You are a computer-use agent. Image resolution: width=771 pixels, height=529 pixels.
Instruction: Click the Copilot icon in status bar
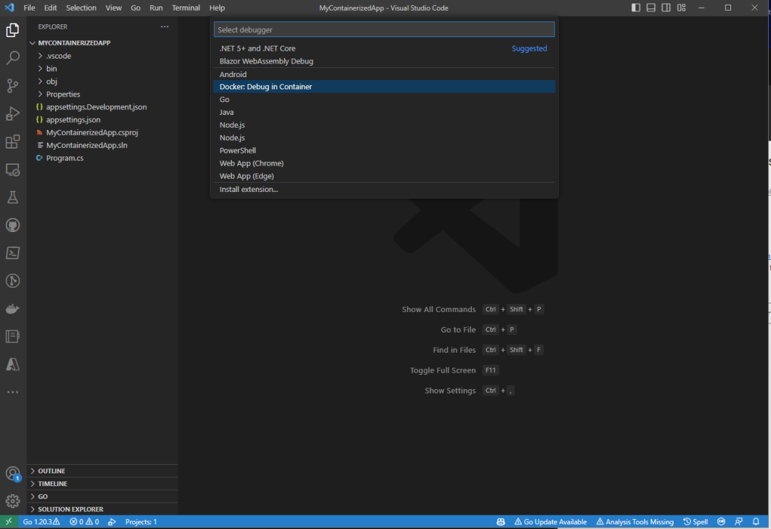coord(500,522)
